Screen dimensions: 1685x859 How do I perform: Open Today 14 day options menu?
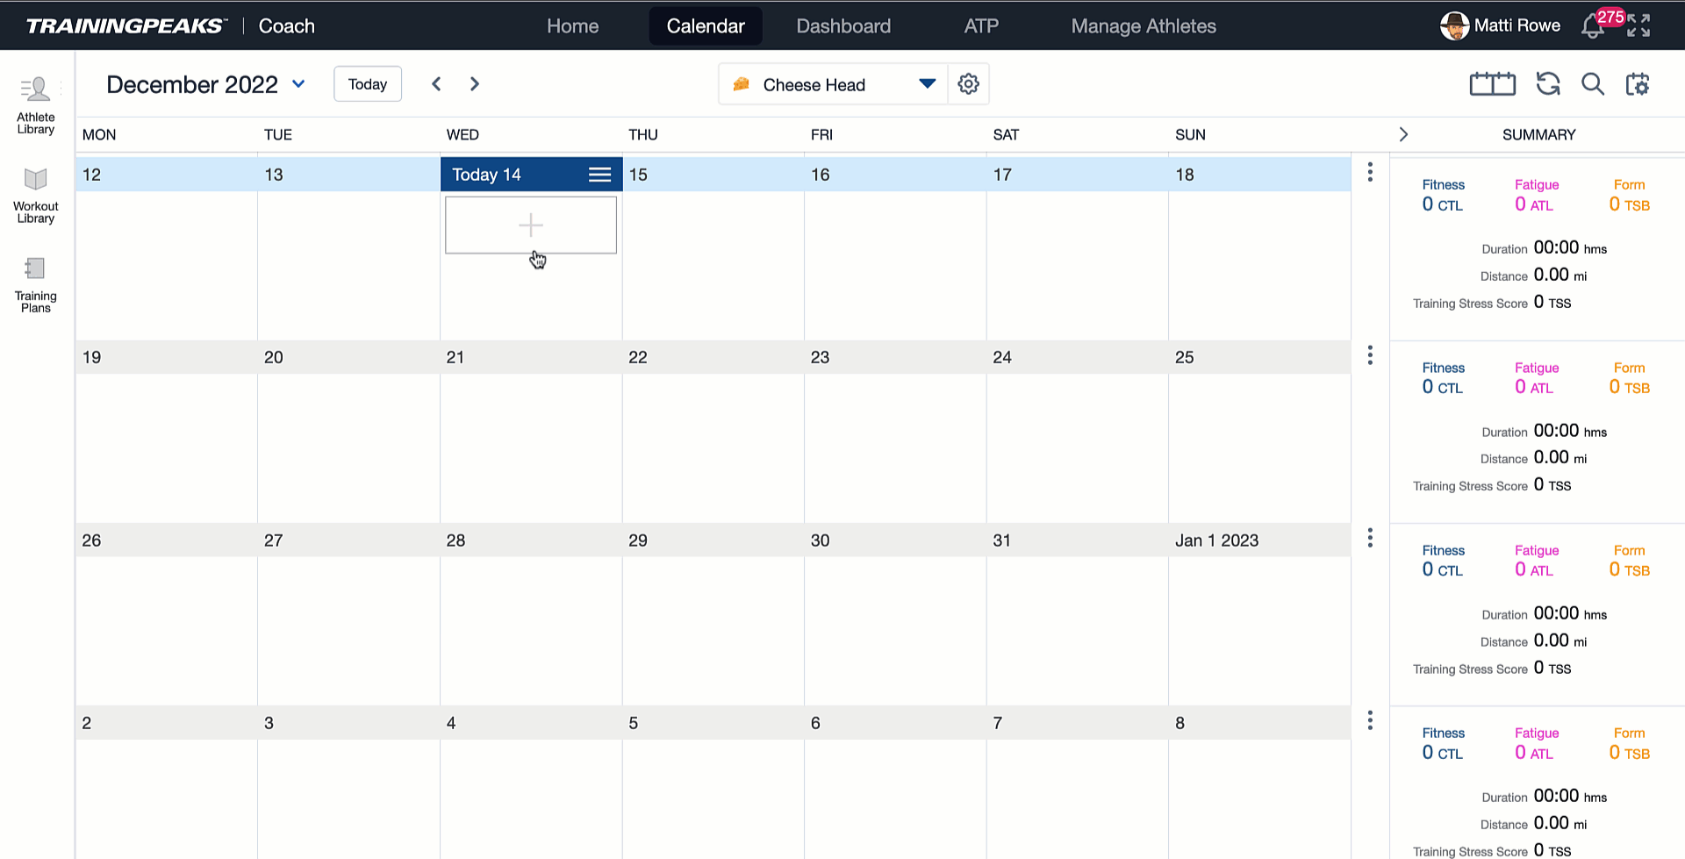tap(599, 175)
